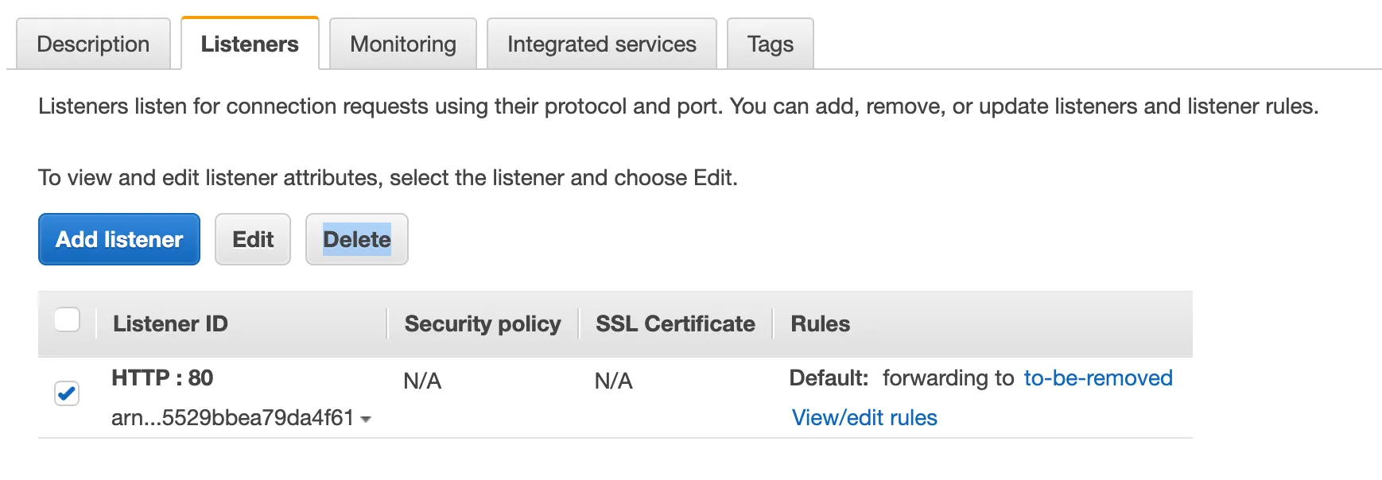Uncheck the HTTP : 80 listener checkbox
The width and height of the screenshot is (1382, 480).
[x=67, y=393]
